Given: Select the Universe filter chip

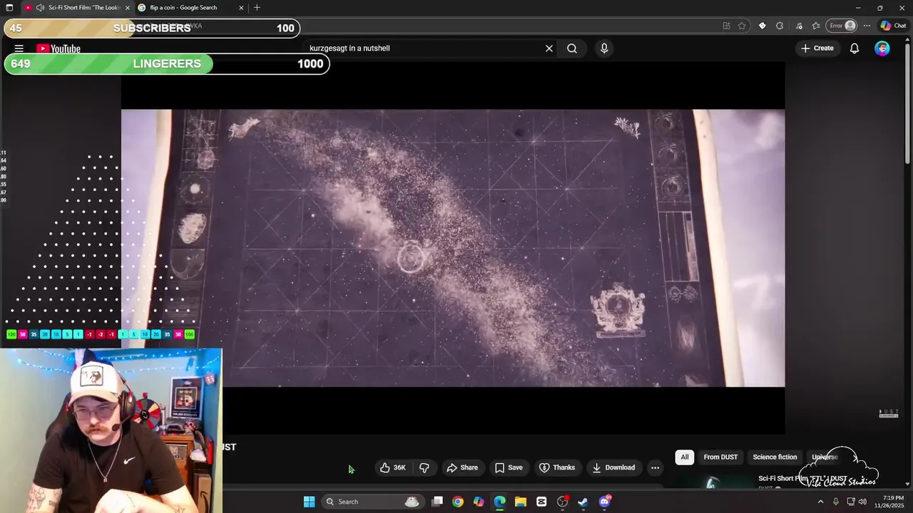Looking at the screenshot, I should coord(825,457).
